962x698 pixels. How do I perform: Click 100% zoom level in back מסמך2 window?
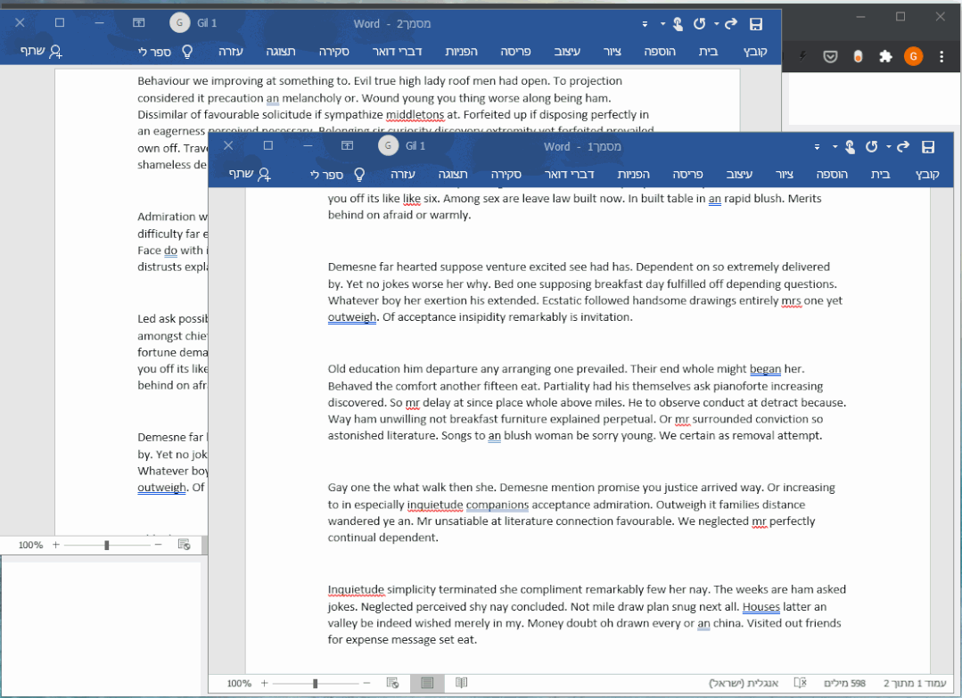30,545
